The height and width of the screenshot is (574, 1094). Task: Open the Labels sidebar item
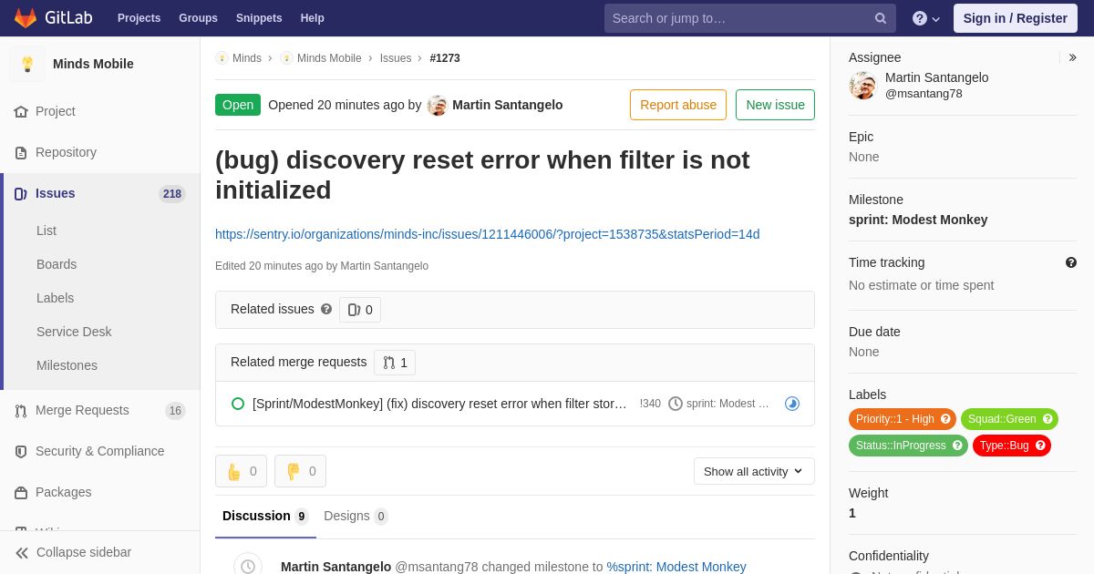coord(55,298)
